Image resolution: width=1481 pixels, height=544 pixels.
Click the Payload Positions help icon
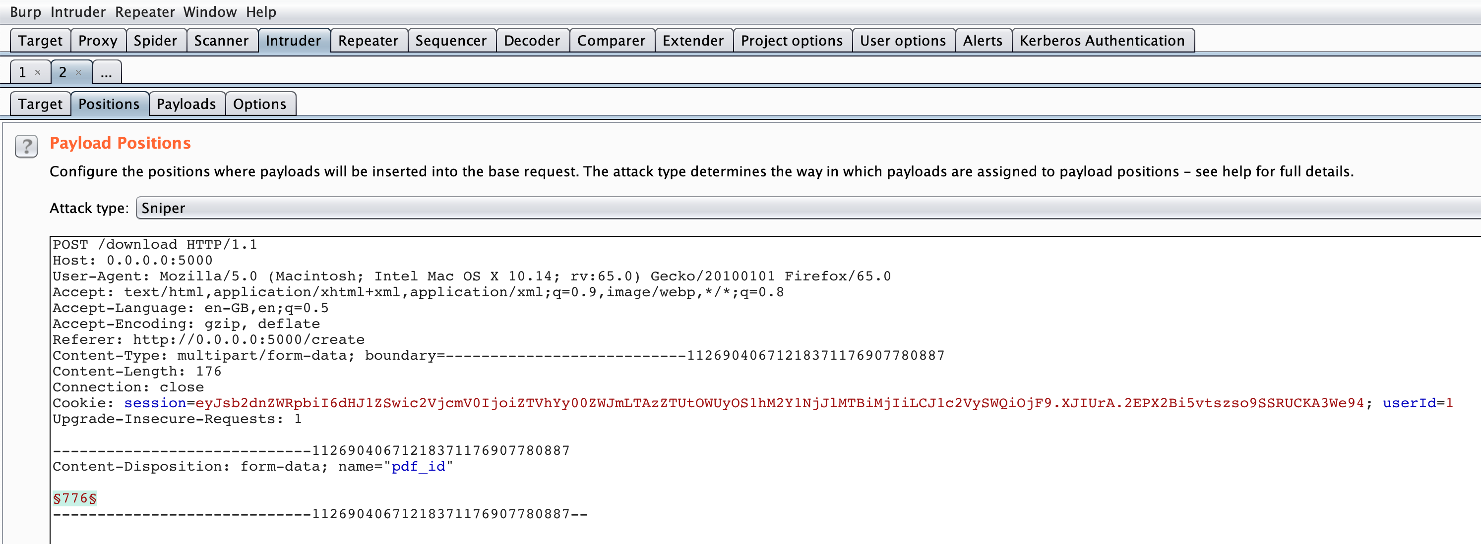[x=25, y=146]
